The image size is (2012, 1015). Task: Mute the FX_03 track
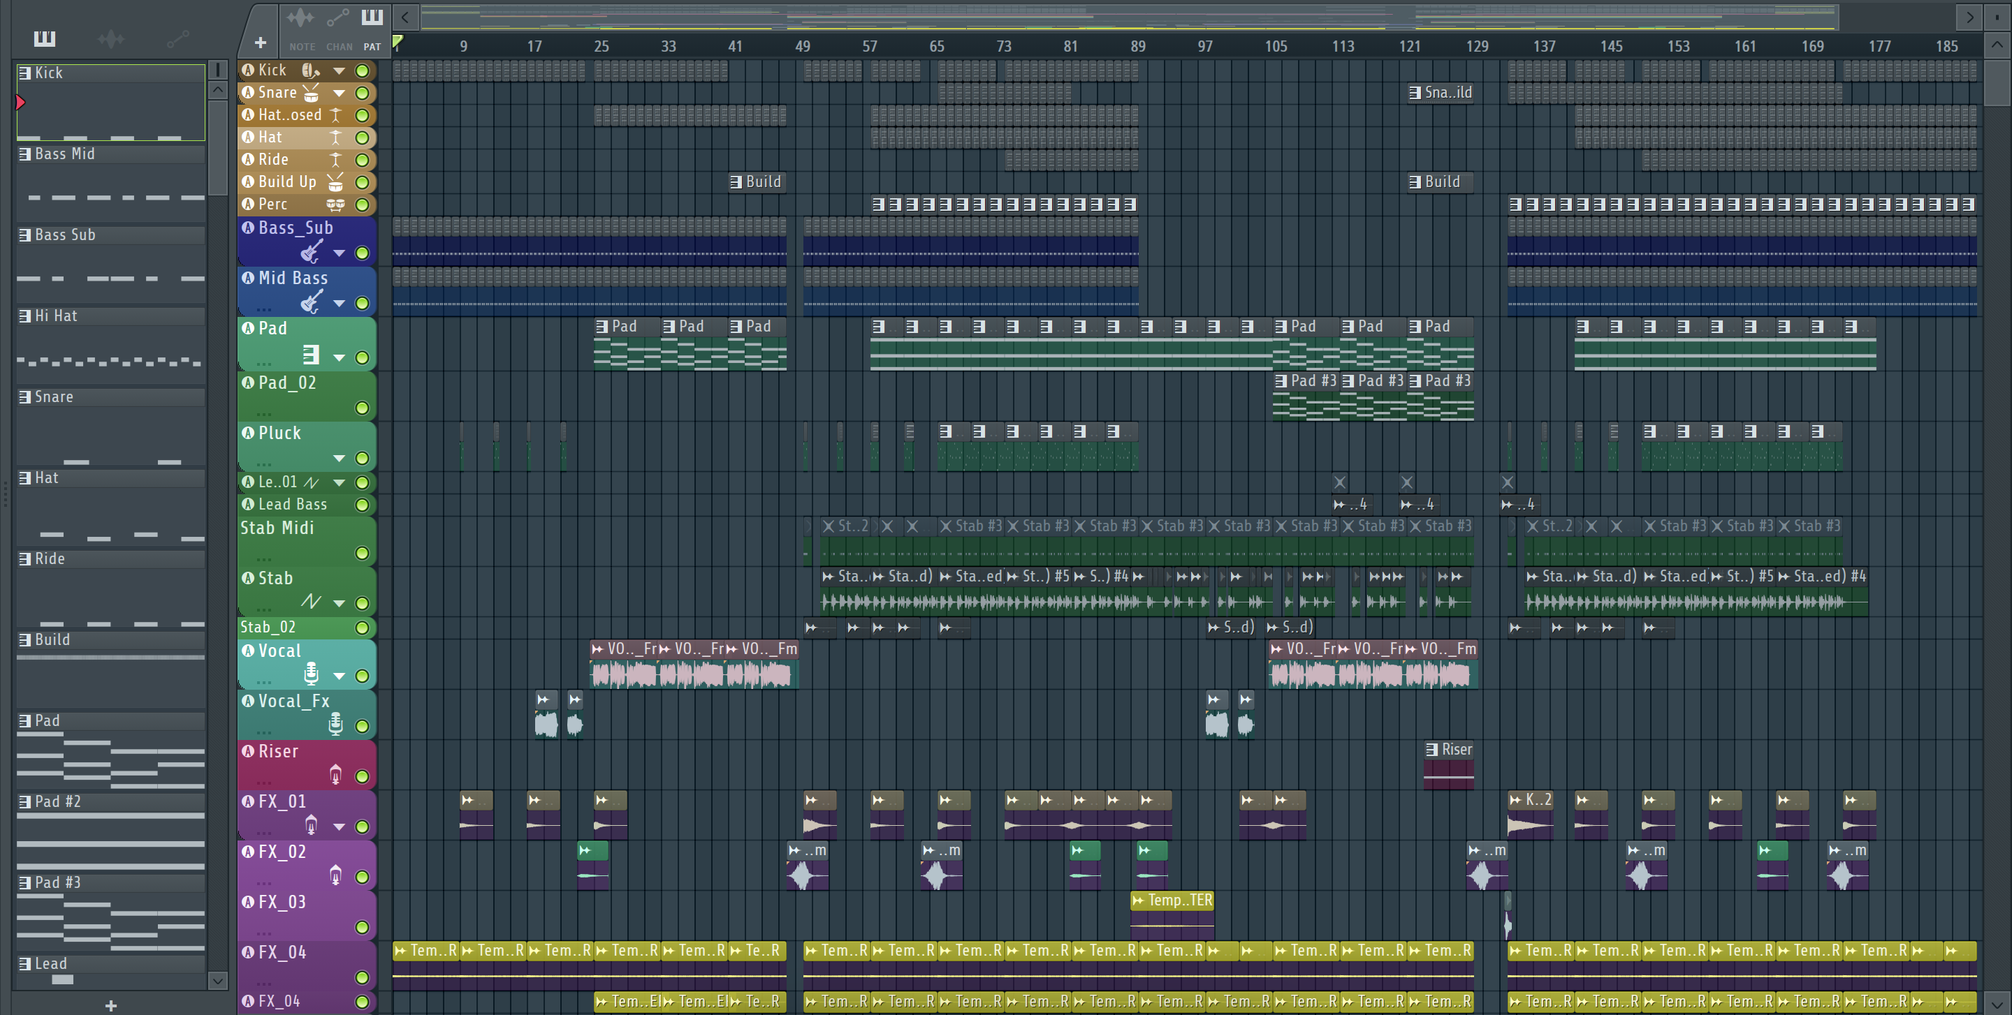pos(363,927)
